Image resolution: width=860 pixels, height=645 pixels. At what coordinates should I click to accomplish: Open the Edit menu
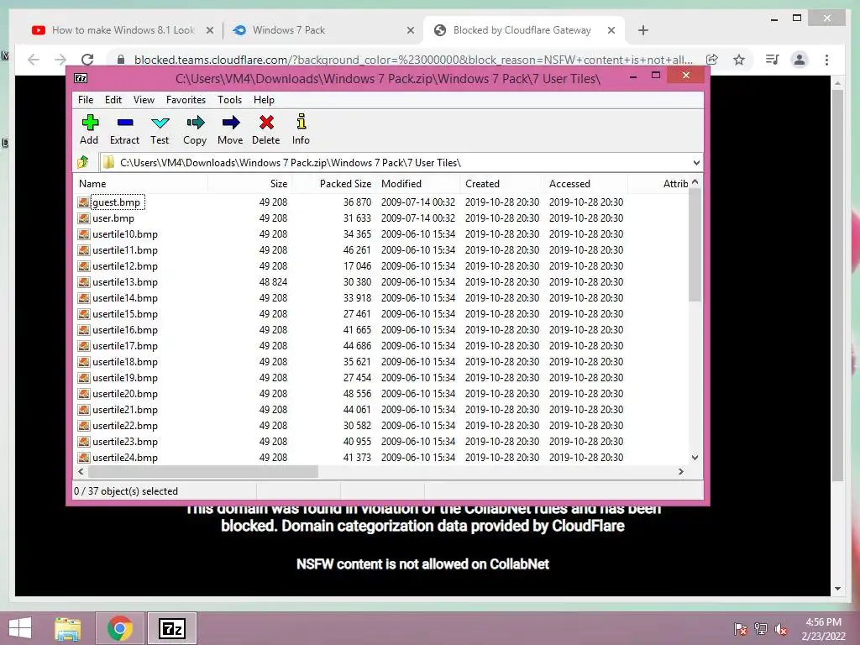tap(113, 100)
